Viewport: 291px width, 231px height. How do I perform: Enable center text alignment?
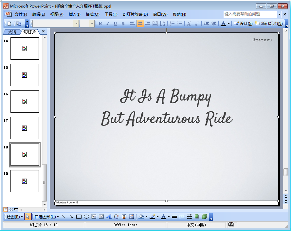coord(140,23)
